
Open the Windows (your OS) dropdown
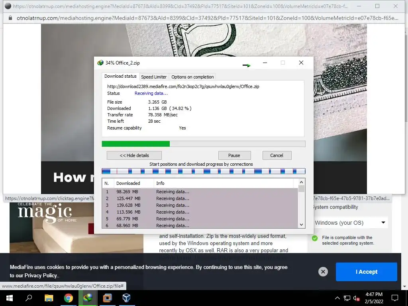pos(350,223)
